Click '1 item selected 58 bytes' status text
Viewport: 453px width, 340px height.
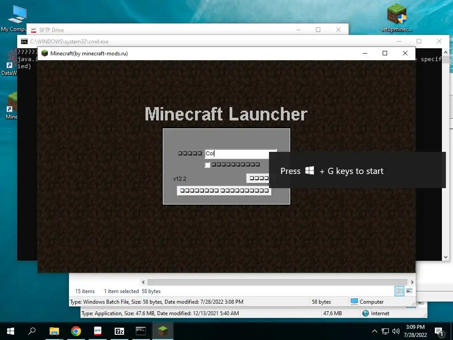132,291
